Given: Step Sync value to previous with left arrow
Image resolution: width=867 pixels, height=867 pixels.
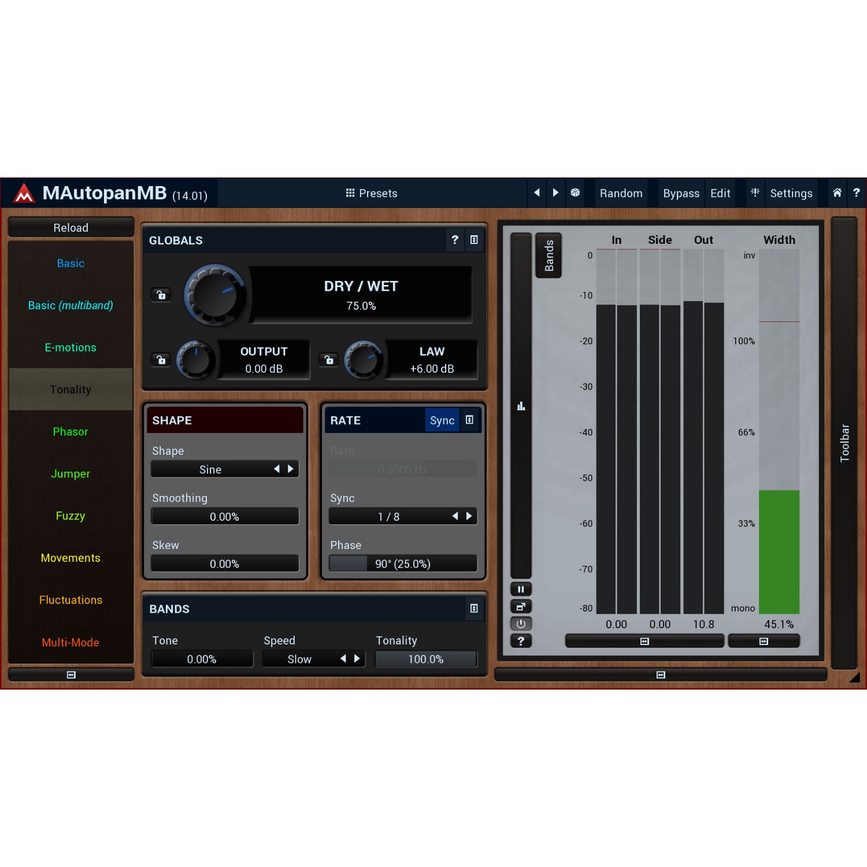Looking at the screenshot, I should [455, 516].
